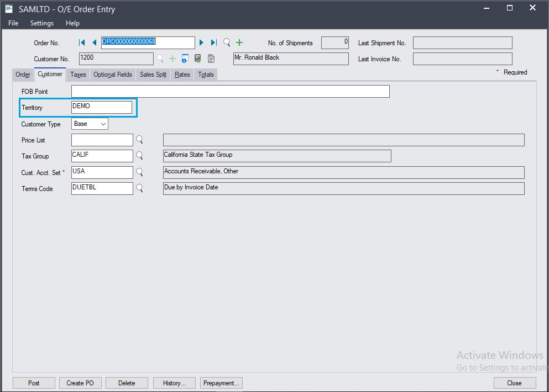The height and width of the screenshot is (392, 549).
Task: Switch to the Rates tab
Action: pos(182,75)
